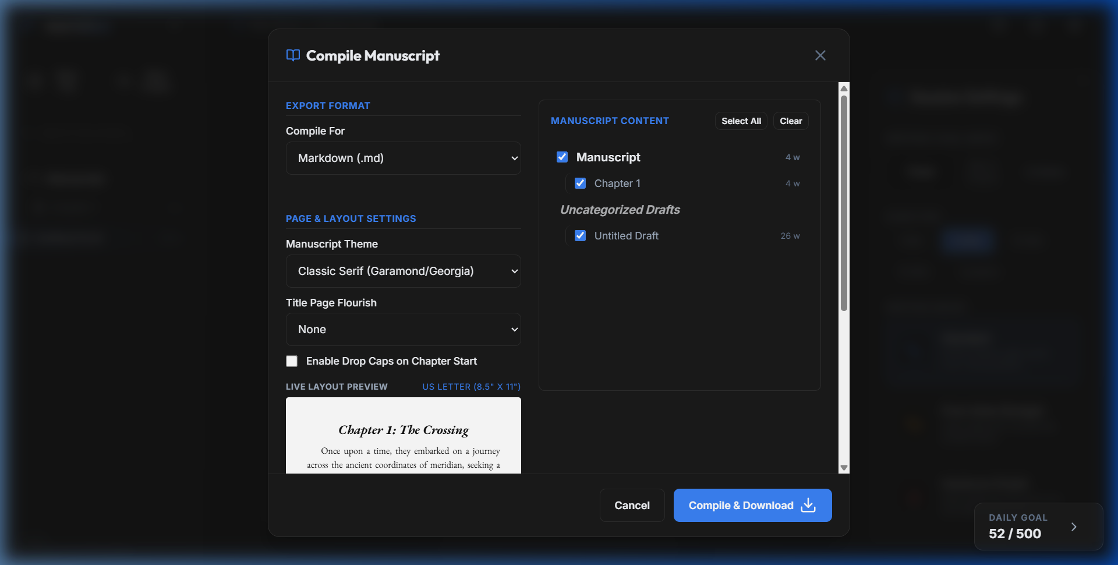
Task: Click the Cancel button
Action: pyautogui.click(x=632, y=505)
